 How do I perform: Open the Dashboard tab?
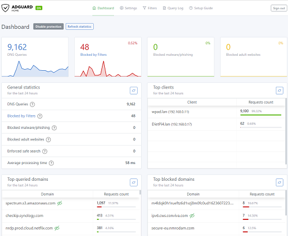pyautogui.click(x=103, y=8)
